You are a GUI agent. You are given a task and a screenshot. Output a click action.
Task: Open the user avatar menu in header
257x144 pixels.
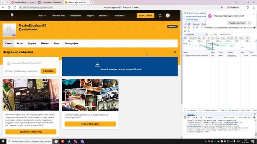coord(167,16)
